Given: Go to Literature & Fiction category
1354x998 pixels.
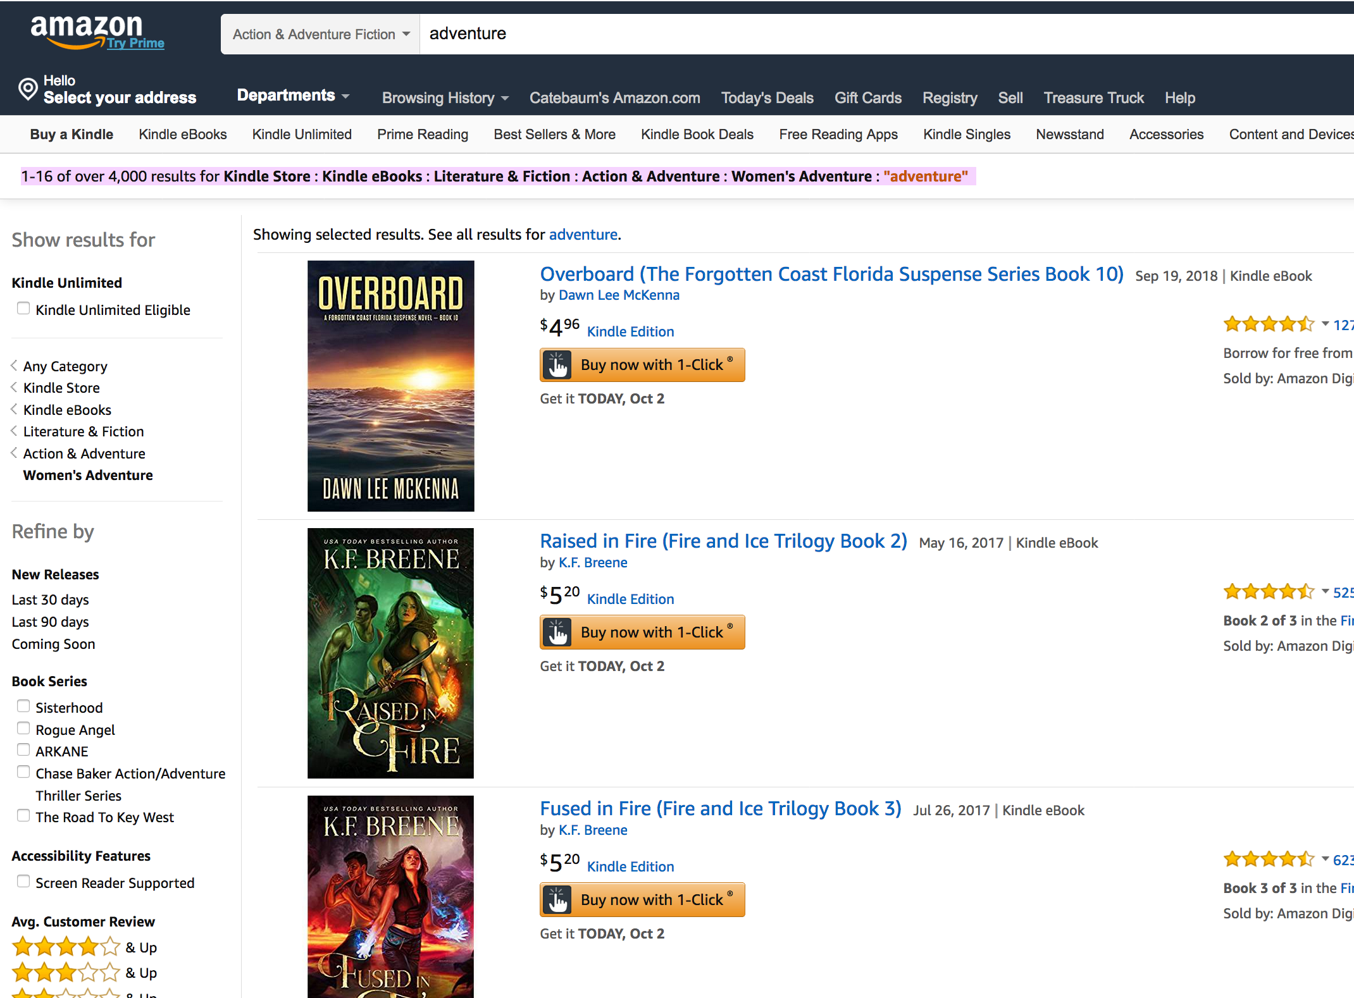Looking at the screenshot, I should (x=84, y=431).
